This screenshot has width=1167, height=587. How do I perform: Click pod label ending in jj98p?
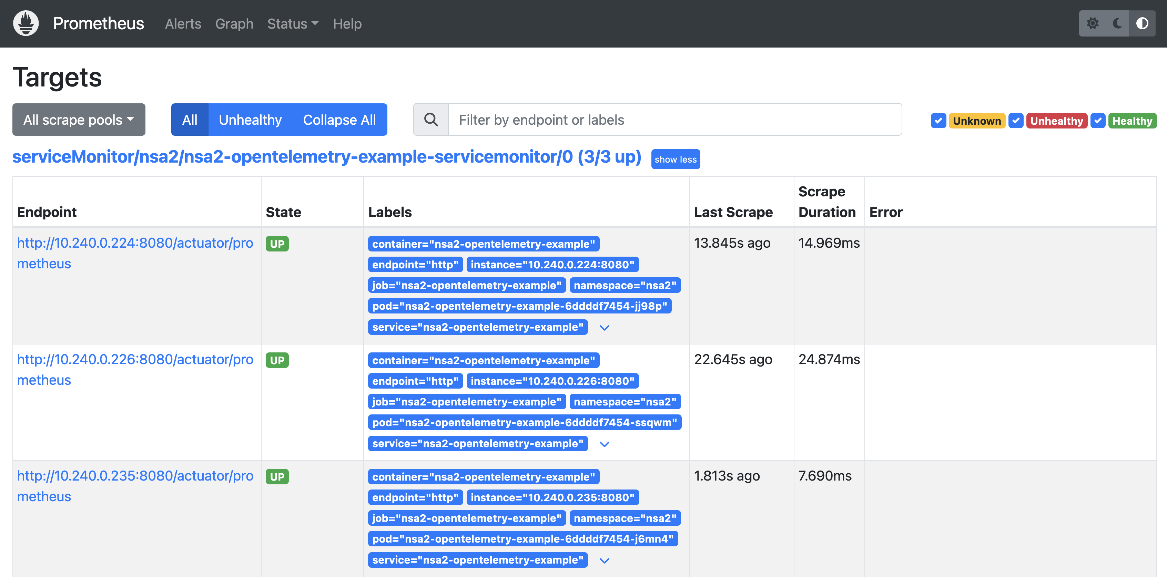point(520,306)
